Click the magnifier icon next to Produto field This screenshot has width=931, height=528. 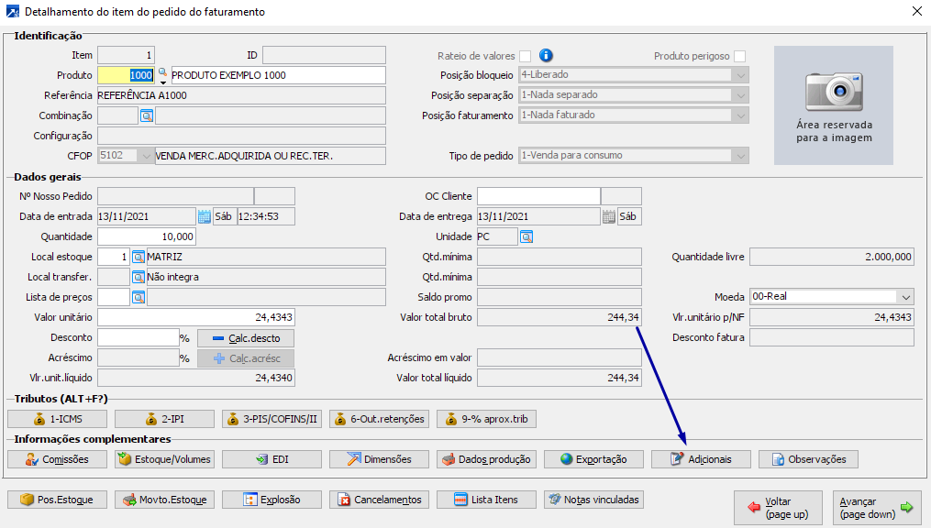pos(163,73)
